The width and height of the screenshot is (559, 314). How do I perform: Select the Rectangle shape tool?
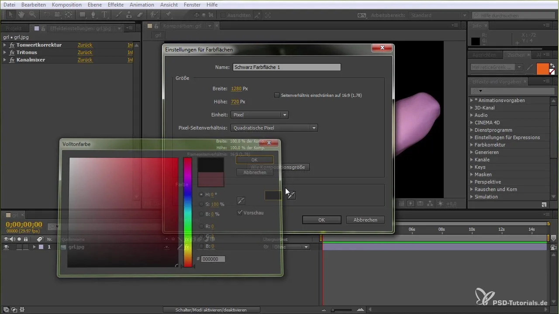point(83,15)
